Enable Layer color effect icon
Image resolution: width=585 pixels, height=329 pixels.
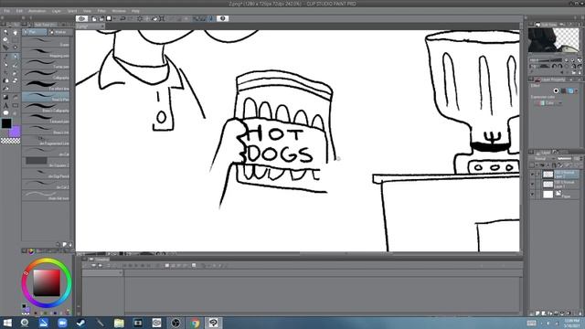pos(570,90)
